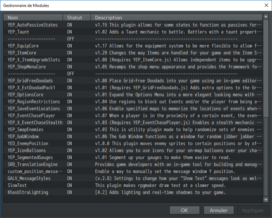Sort by the Nom column header

33,18
